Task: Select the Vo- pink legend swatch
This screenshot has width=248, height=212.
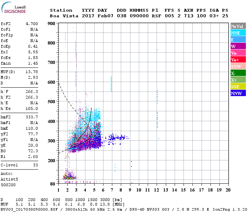Action: click(238, 53)
